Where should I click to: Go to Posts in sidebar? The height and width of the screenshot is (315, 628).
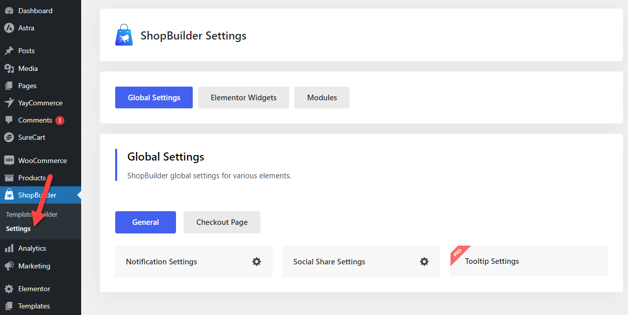pyautogui.click(x=41, y=51)
